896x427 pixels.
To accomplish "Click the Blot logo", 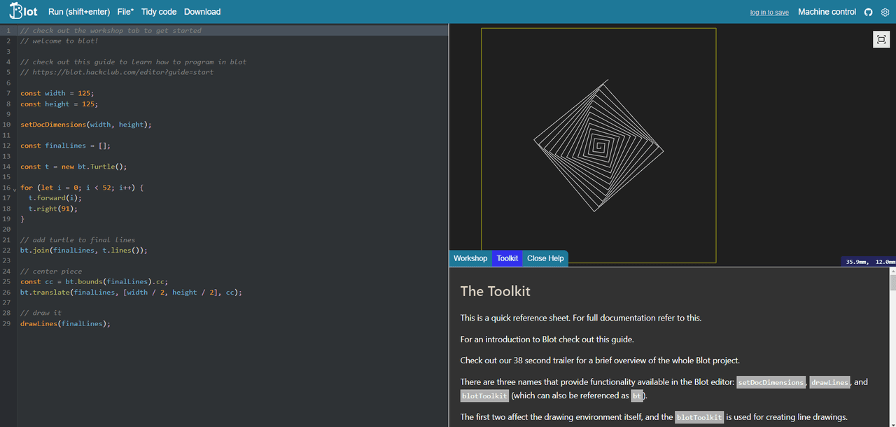I will point(23,12).
